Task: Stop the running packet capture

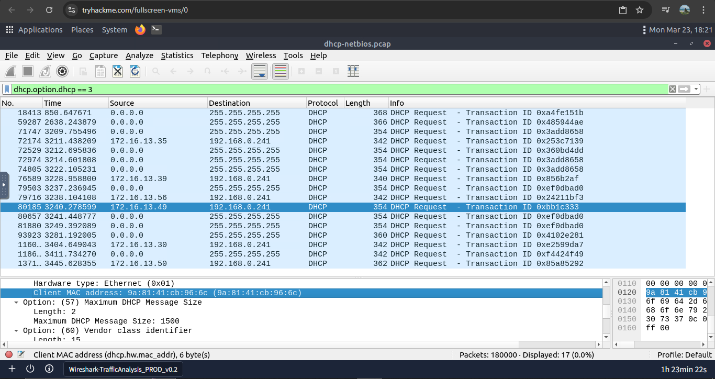Action: point(28,71)
